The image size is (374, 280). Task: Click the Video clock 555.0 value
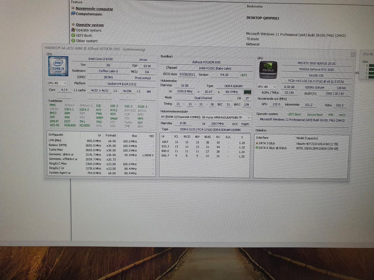pos(340,105)
